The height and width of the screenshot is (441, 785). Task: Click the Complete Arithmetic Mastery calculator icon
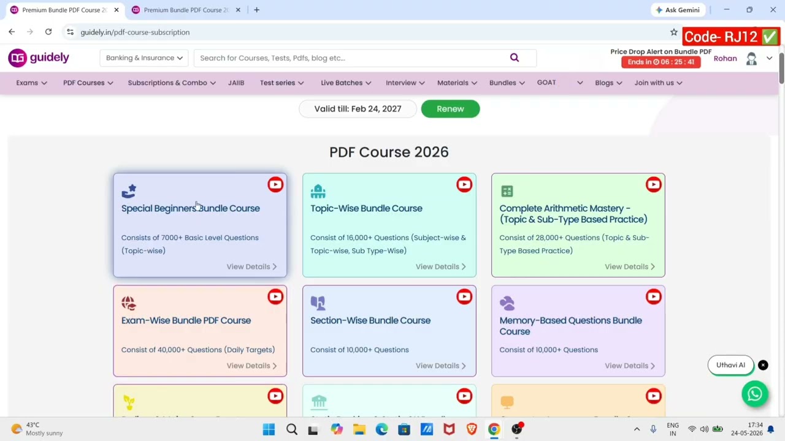pyautogui.click(x=507, y=191)
